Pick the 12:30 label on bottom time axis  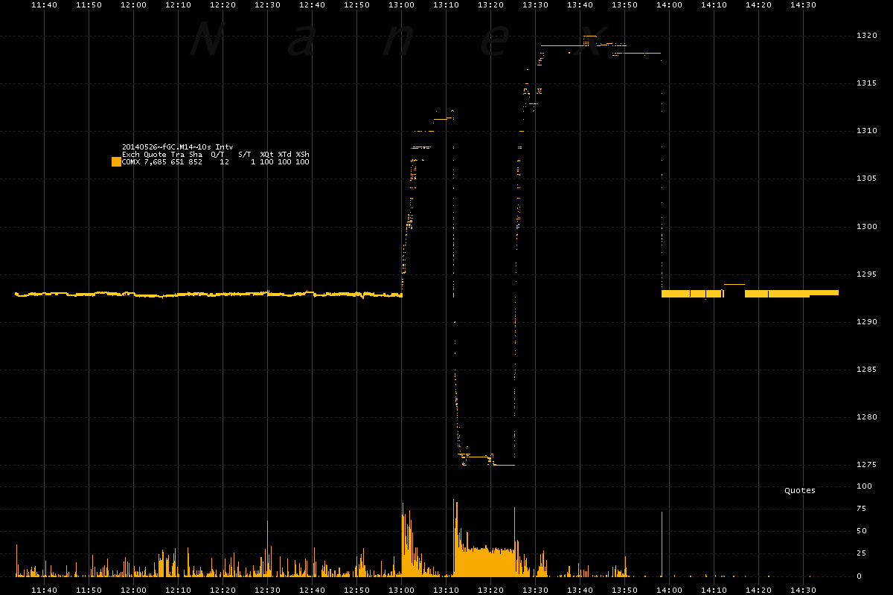coord(268,590)
